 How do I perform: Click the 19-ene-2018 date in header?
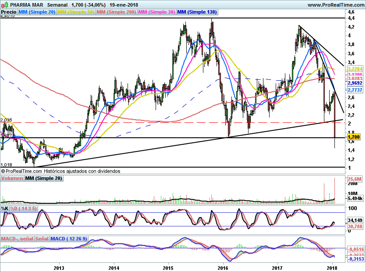click(124, 4)
